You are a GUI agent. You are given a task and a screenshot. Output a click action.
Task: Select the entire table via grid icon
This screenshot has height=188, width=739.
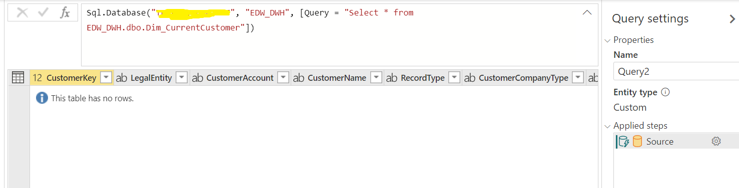click(18, 78)
